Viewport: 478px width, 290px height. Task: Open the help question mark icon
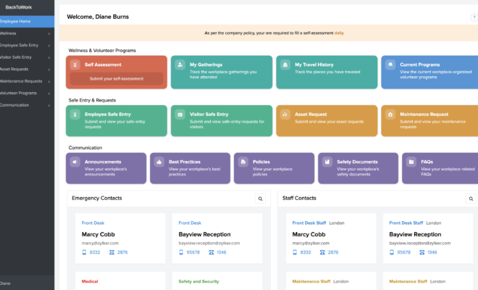[x=474, y=17]
